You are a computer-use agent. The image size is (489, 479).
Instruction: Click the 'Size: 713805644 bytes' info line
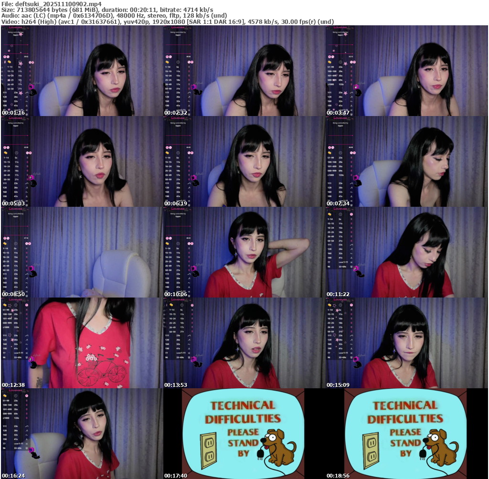pos(107,10)
